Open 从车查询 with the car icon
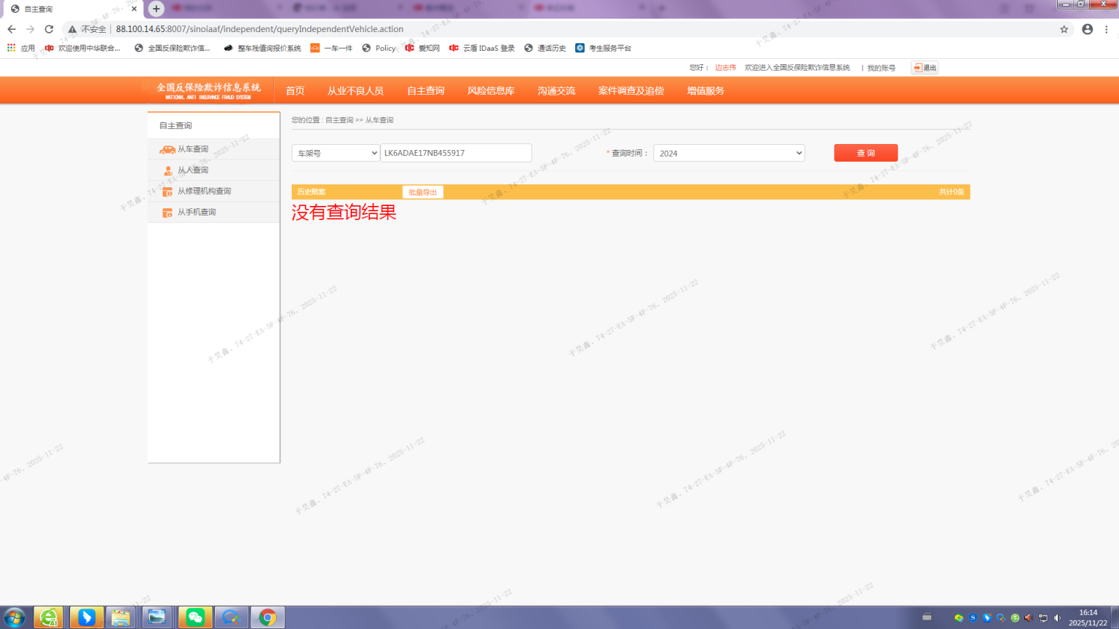Viewport: 1119px width, 629px height. 168,149
